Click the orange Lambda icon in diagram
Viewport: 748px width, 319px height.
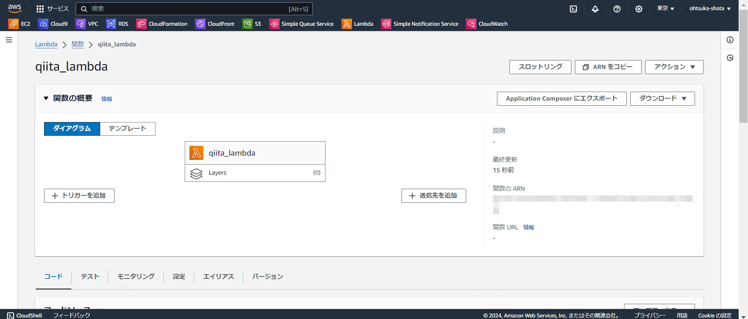pos(196,153)
